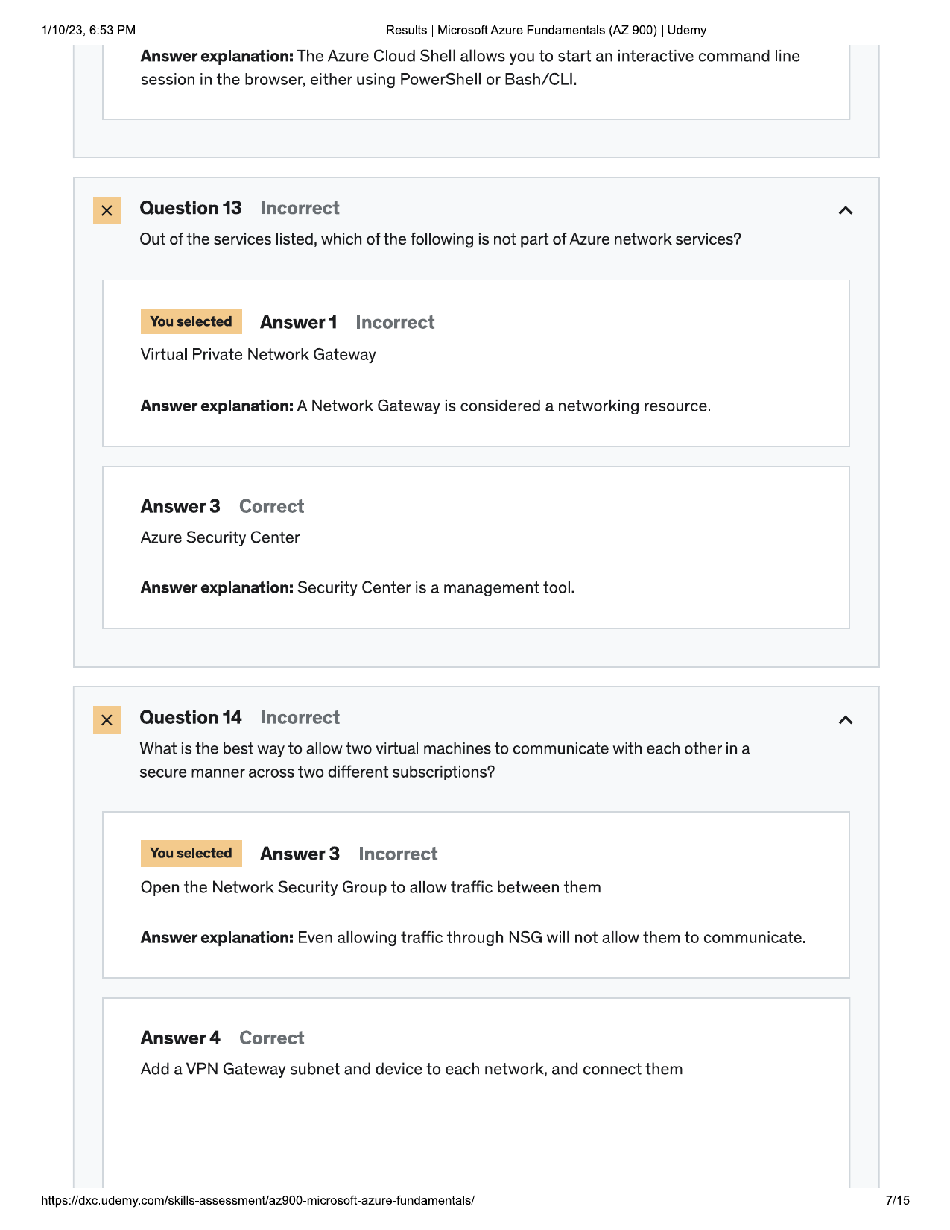Click Answer 3 Correct heading in Question 13

pos(222,506)
